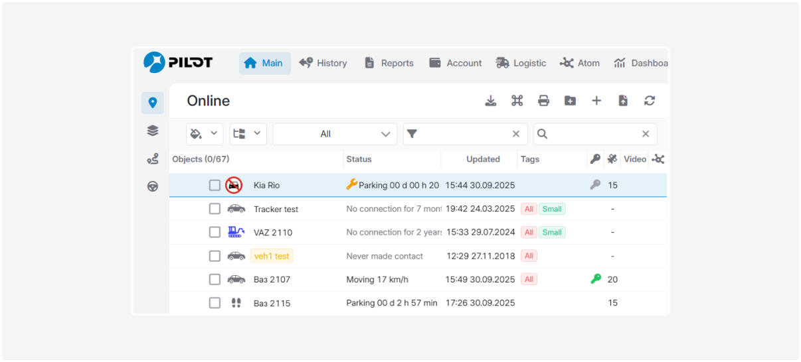801x362 pixels.
Task: Open the layers panel in left sidebar
Action: click(x=153, y=131)
